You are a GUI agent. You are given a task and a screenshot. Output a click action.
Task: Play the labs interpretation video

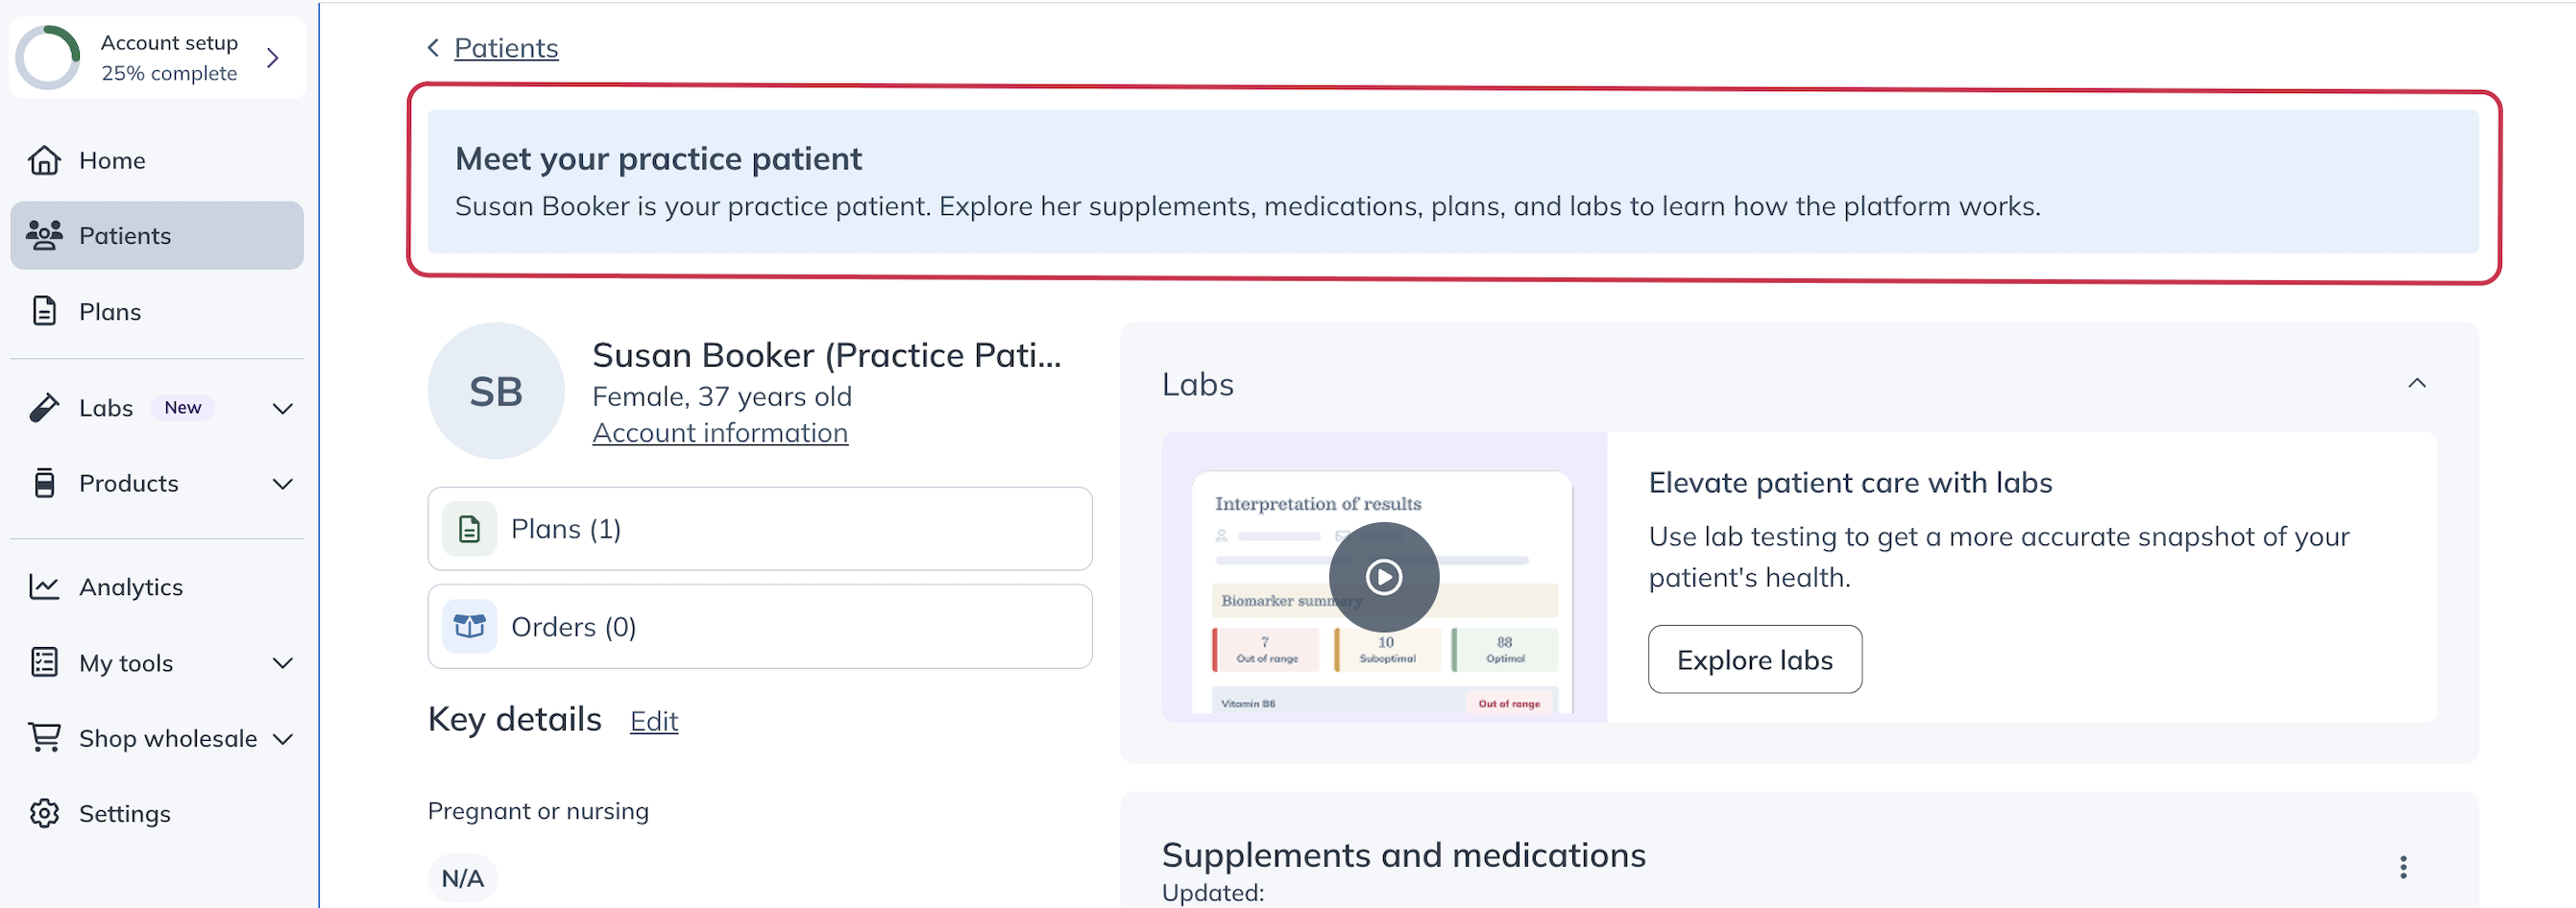tap(1383, 576)
